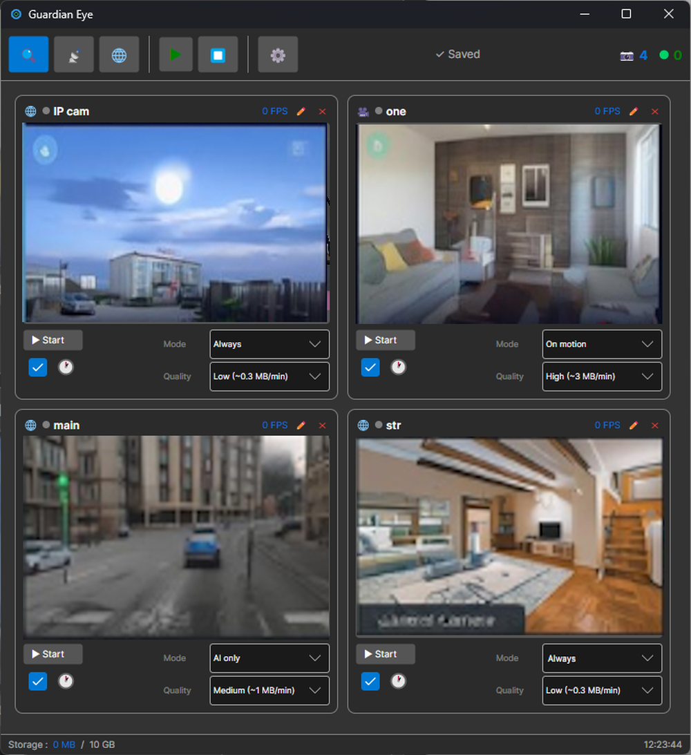The image size is (691, 755).
Task: Disable the checkbox on 'str' camera
Action: pyautogui.click(x=371, y=681)
